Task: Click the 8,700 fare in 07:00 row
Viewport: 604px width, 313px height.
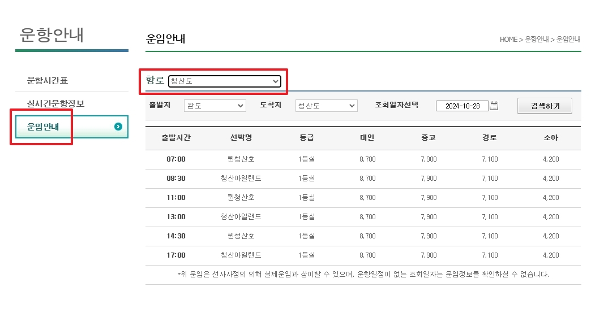Action: click(x=367, y=159)
